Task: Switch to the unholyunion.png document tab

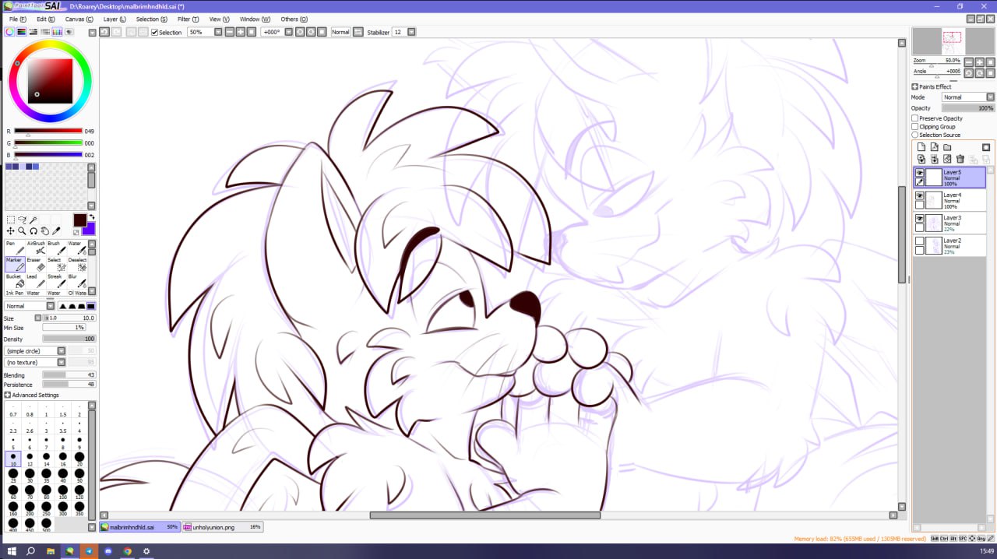Action: tap(221, 527)
